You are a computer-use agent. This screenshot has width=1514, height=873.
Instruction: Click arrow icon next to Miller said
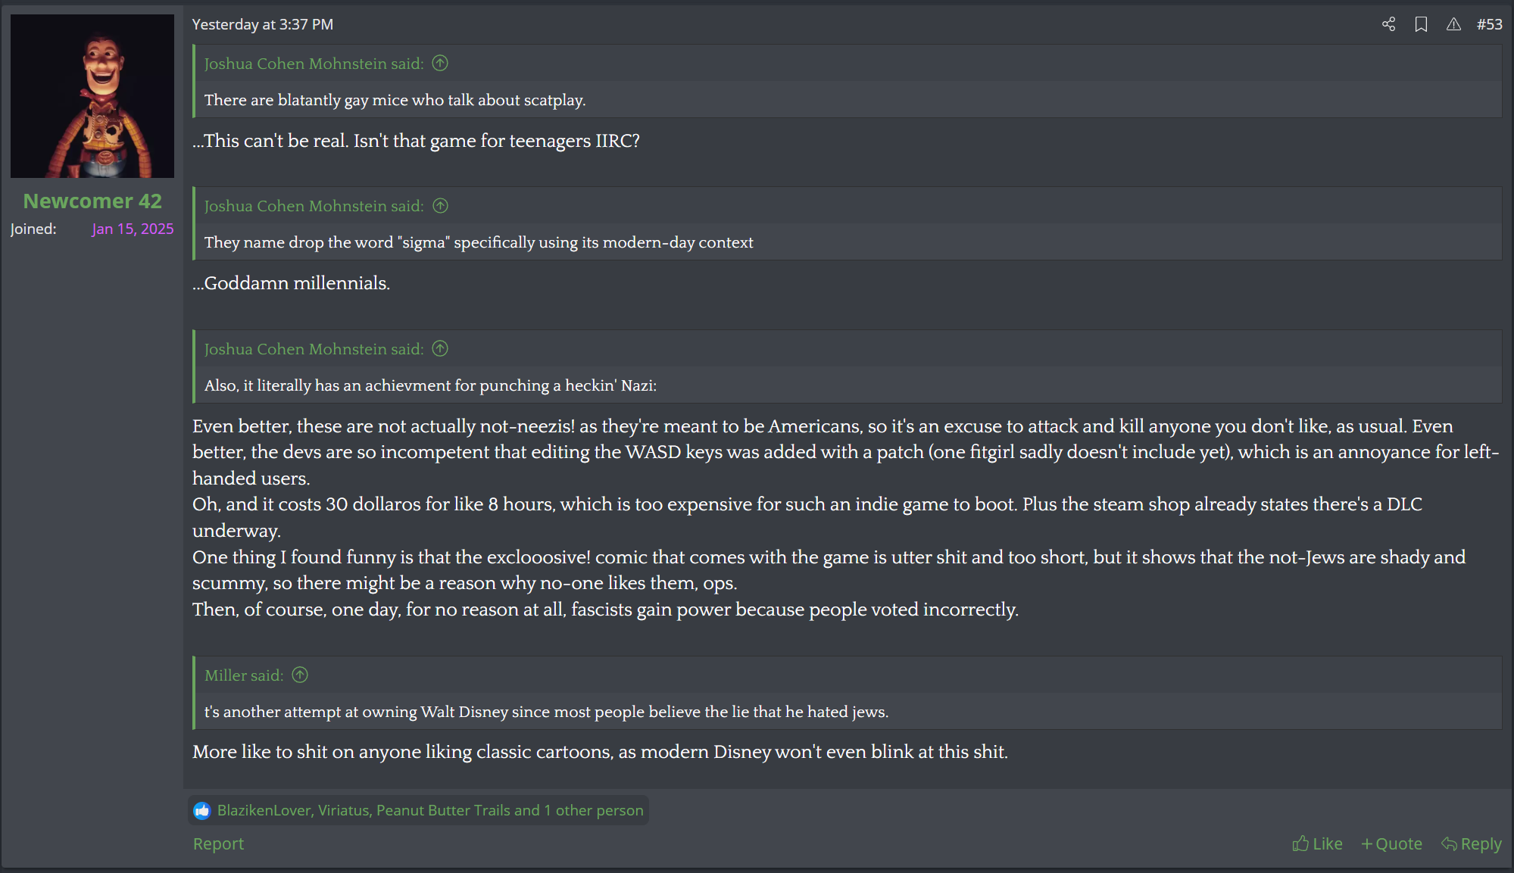tap(300, 675)
